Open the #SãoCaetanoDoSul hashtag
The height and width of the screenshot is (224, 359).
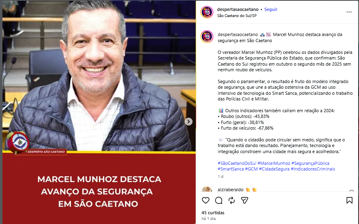(x=237, y=163)
